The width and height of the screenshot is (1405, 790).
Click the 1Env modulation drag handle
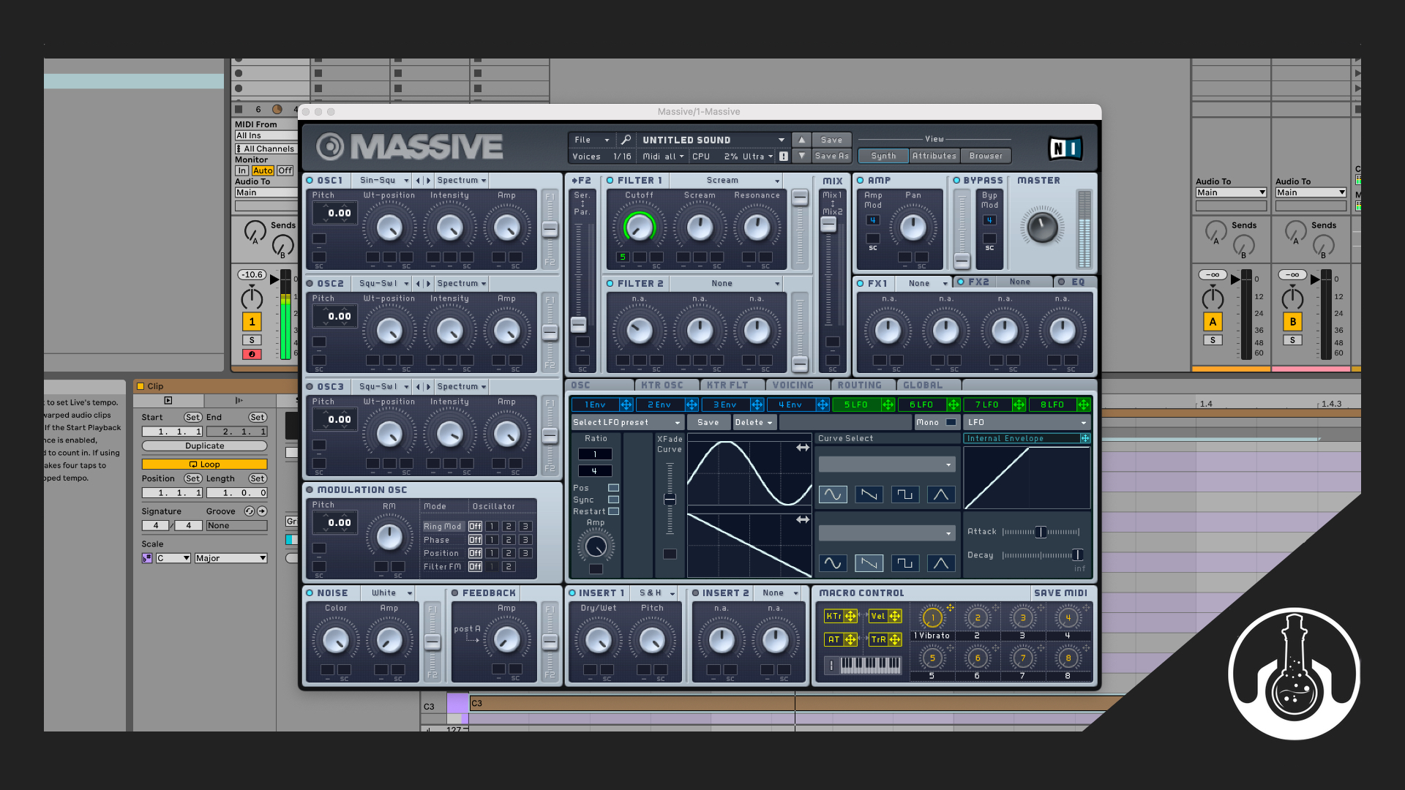pyautogui.click(x=626, y=405)
